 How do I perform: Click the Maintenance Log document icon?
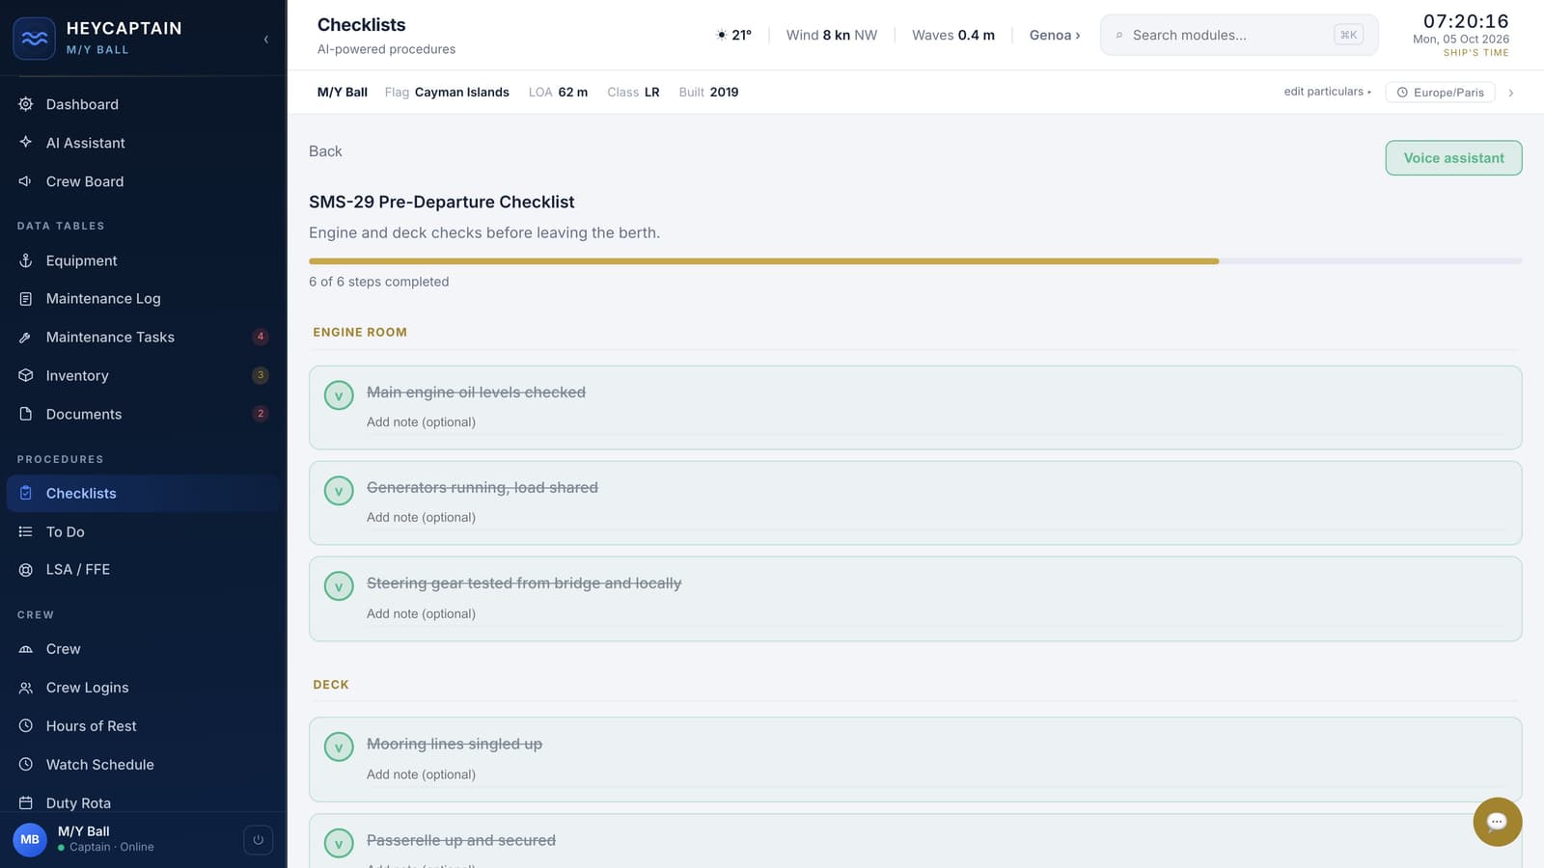(26, 299)
